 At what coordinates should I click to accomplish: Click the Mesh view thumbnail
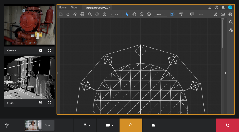pos(29,78)
